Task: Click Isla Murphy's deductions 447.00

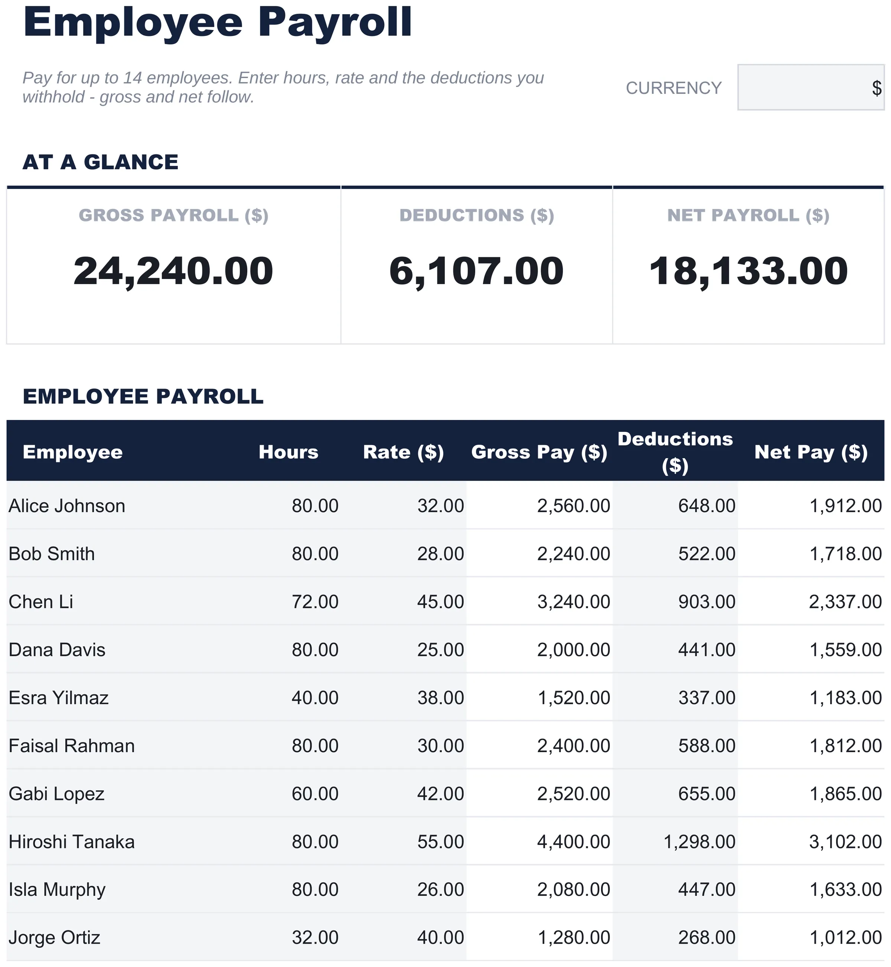Action: pos(707,889)
